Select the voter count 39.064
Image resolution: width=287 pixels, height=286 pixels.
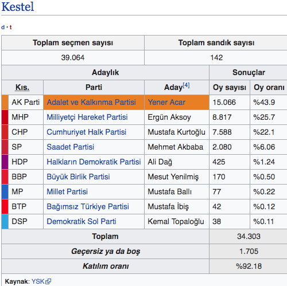[73, 57]
